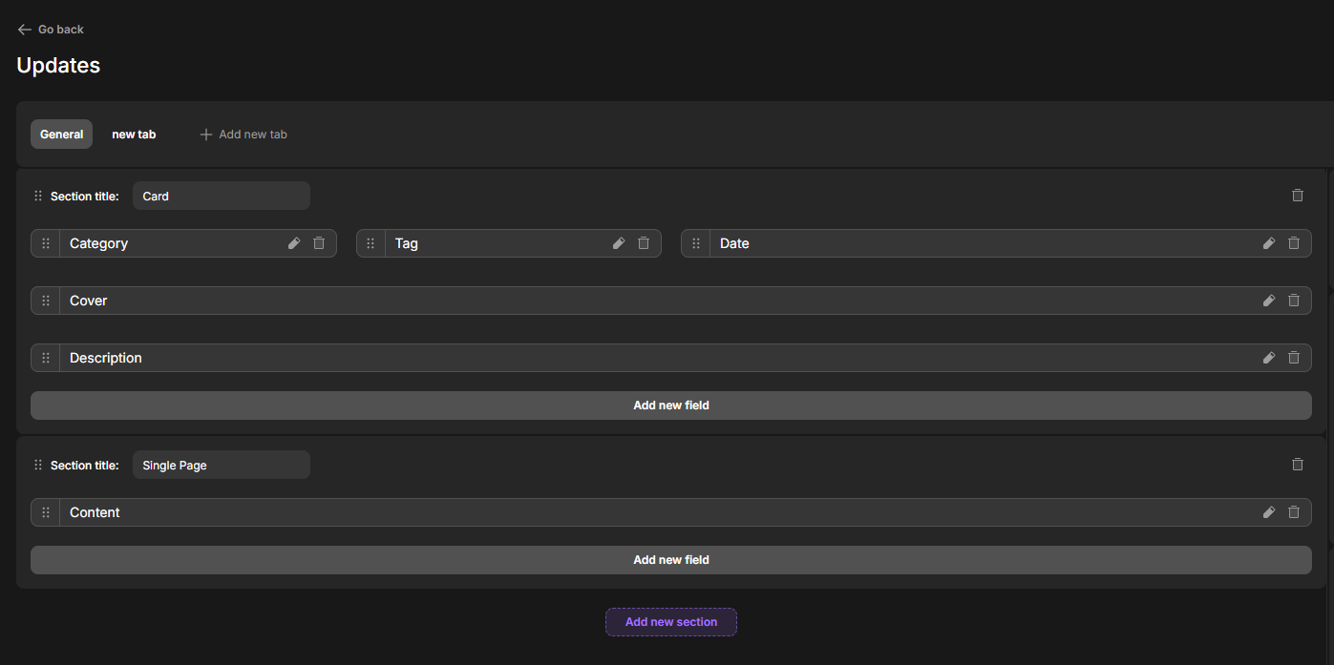
Task: Select the Description field name text
Action: tap(106, 358)
